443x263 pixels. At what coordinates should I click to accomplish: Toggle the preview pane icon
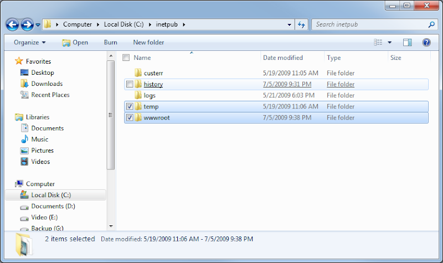point(407,43)
